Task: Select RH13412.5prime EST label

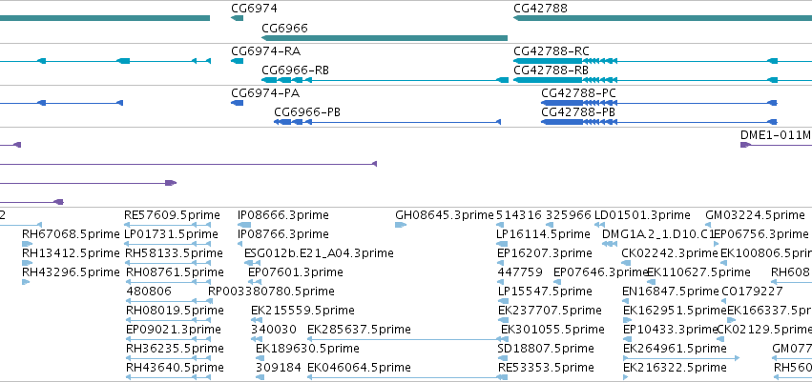Action: (71, 253)
